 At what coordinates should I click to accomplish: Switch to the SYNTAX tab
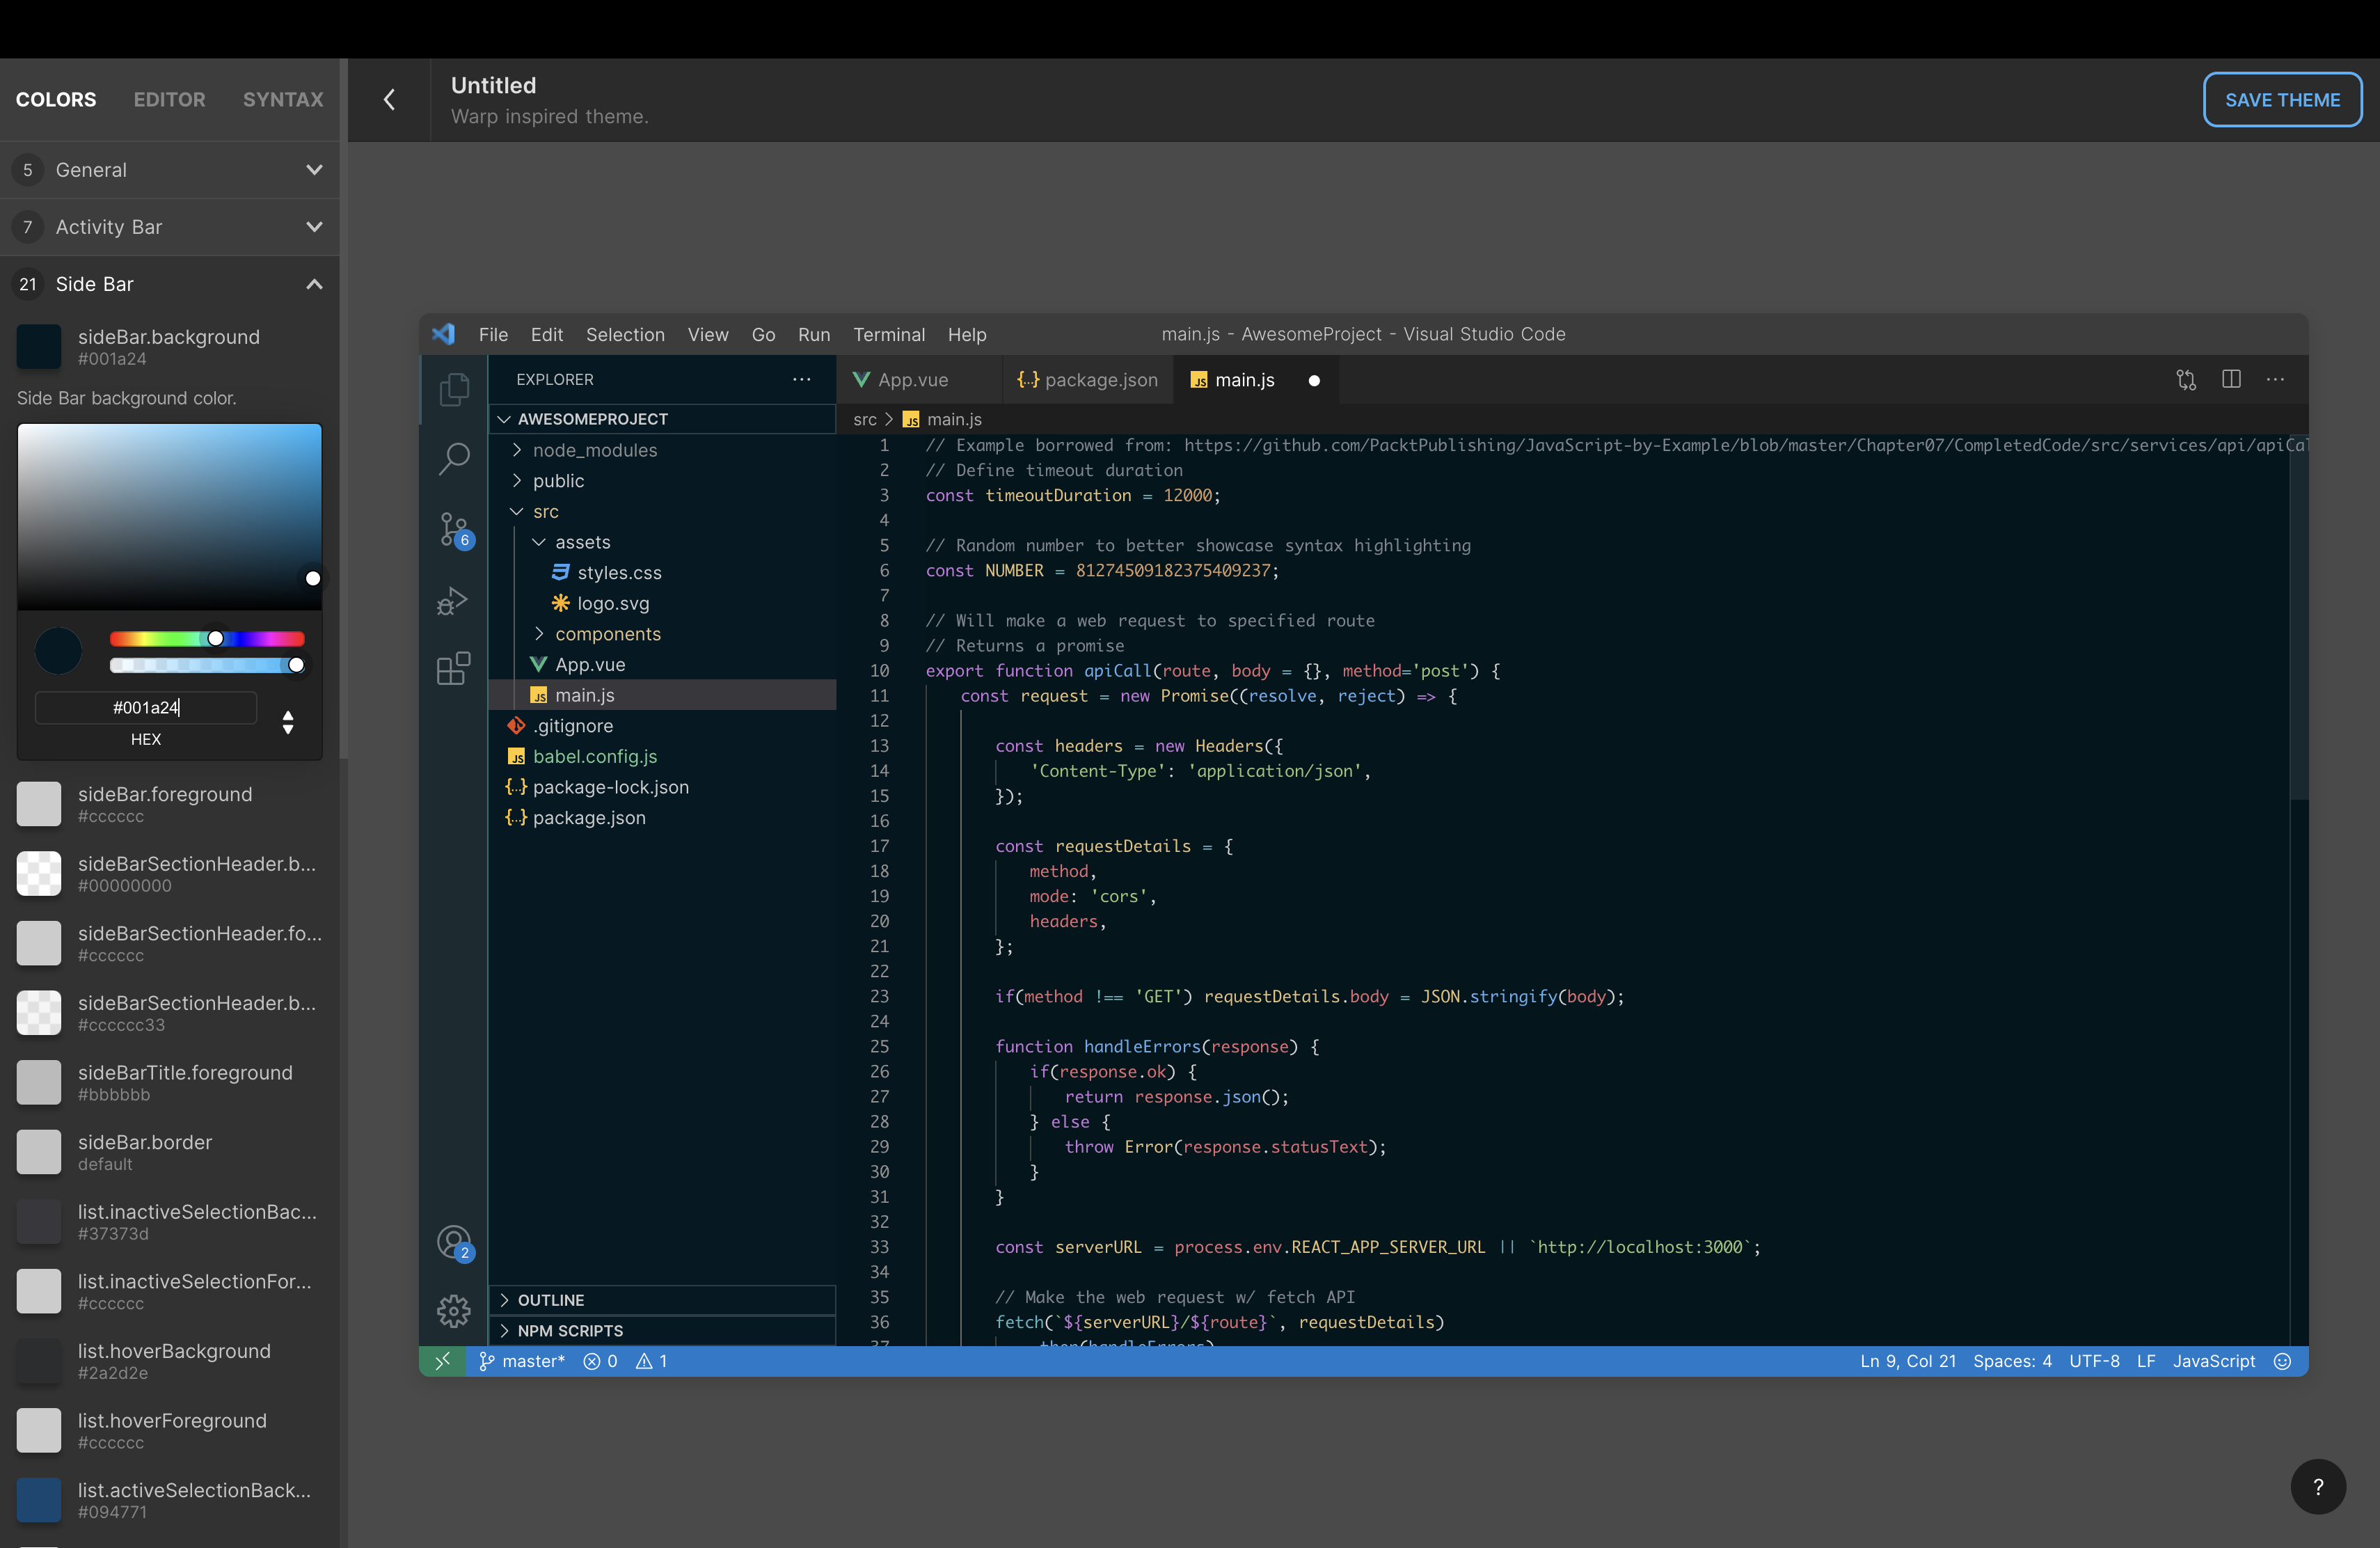tap(283, 100)
